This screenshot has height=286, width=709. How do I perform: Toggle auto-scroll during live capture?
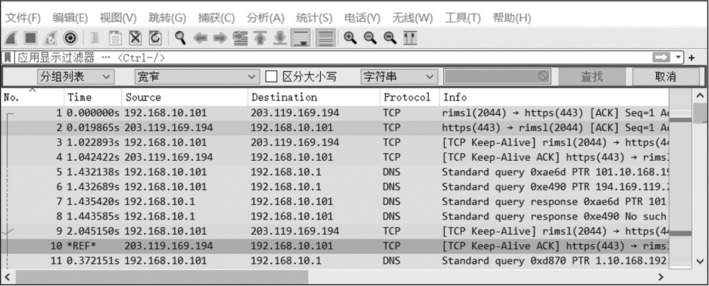(301, 38)
